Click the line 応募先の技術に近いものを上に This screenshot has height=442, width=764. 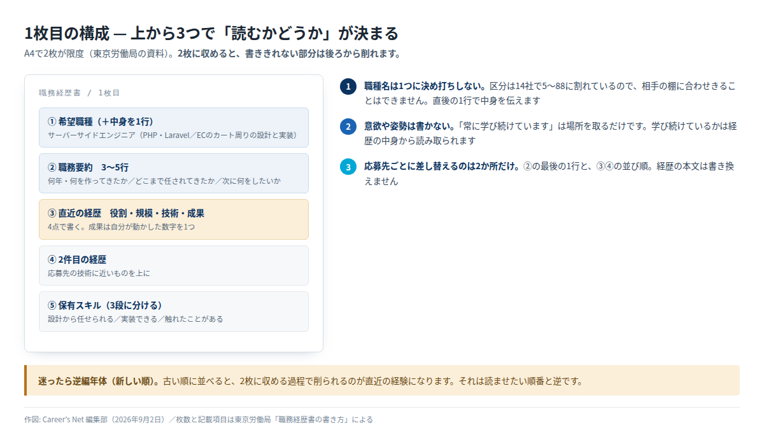[x=99, y=273]
